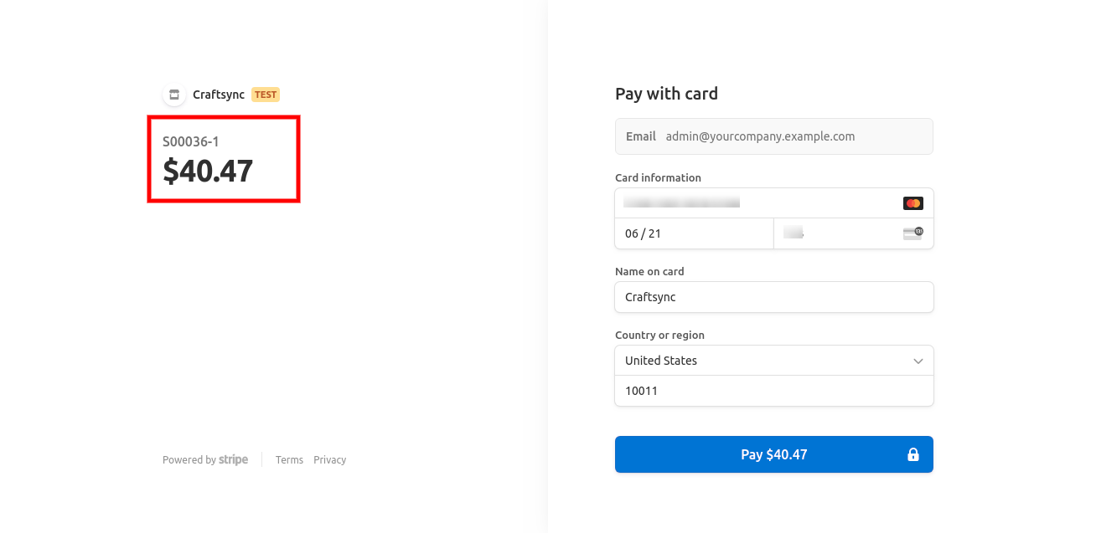1096x533 pixels.
Task: Select the Craftsync merchant name
Action: (219, 95)
